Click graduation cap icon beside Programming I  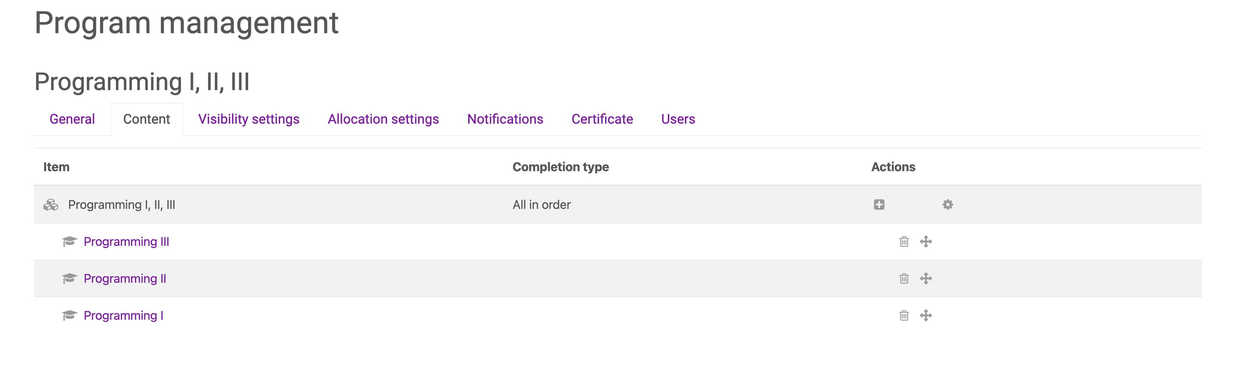coord(70,315)
